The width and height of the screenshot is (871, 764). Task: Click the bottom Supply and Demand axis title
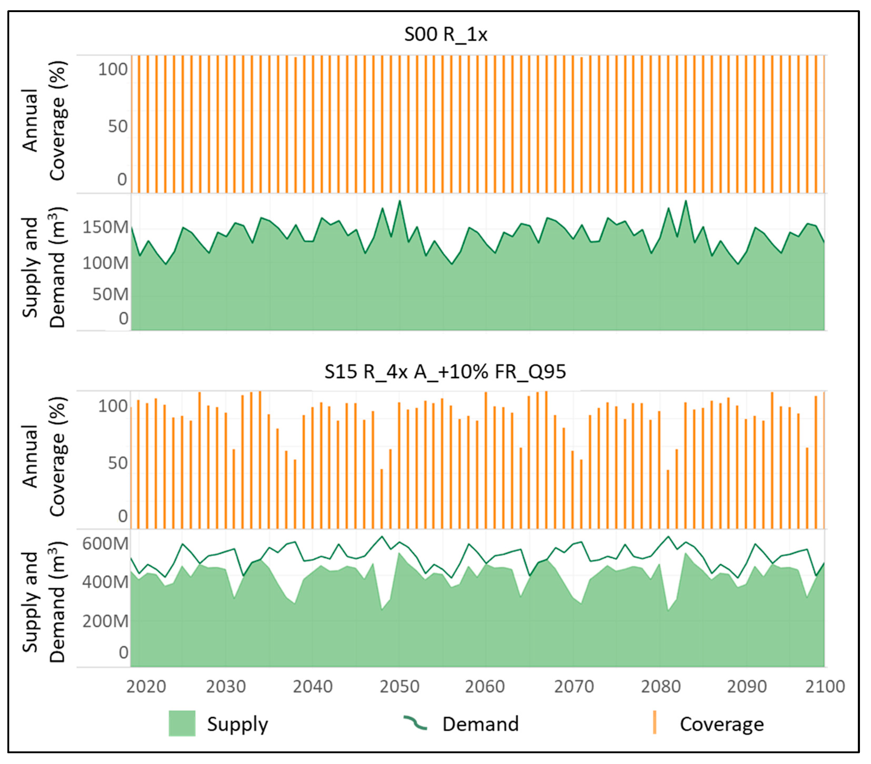click(x=44, y=602)
